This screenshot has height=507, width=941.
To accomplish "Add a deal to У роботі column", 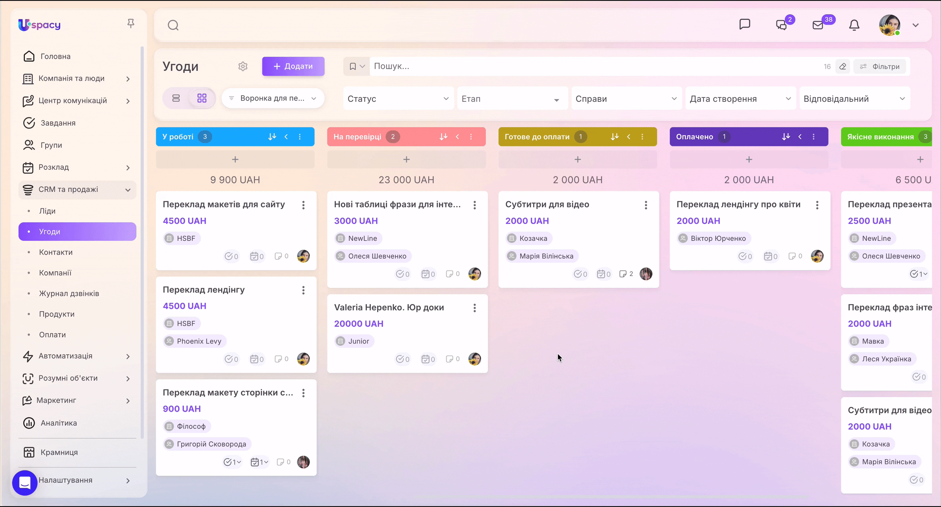I will coord(235,159).
